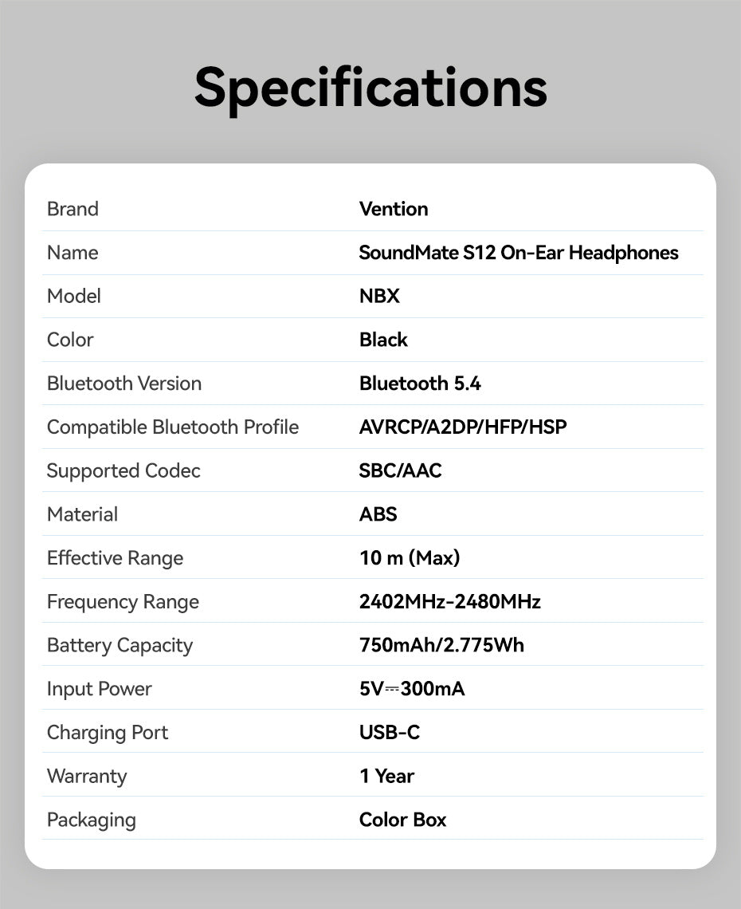Select the 10 m (Max) range value

pos(410,557)
